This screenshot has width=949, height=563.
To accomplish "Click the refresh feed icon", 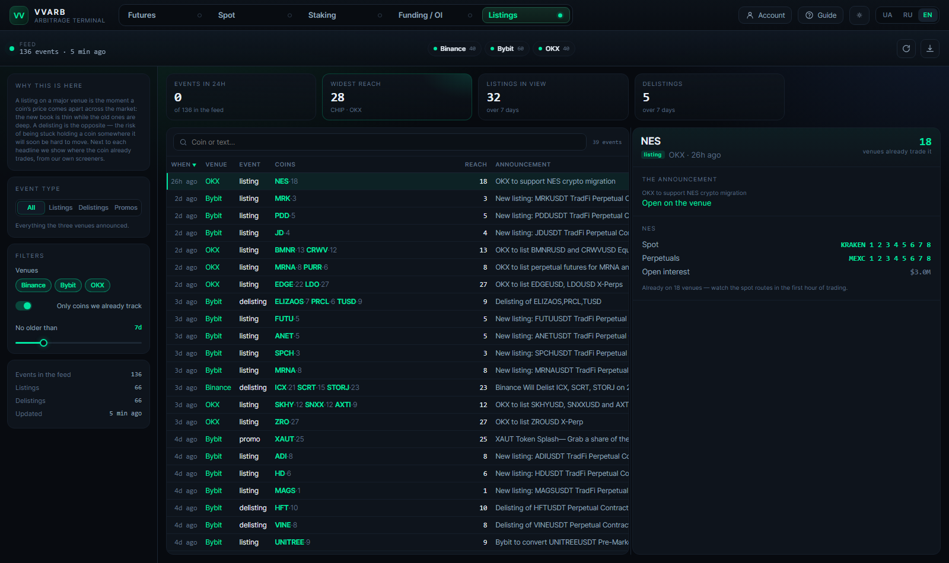I will (x=906, y=49).
